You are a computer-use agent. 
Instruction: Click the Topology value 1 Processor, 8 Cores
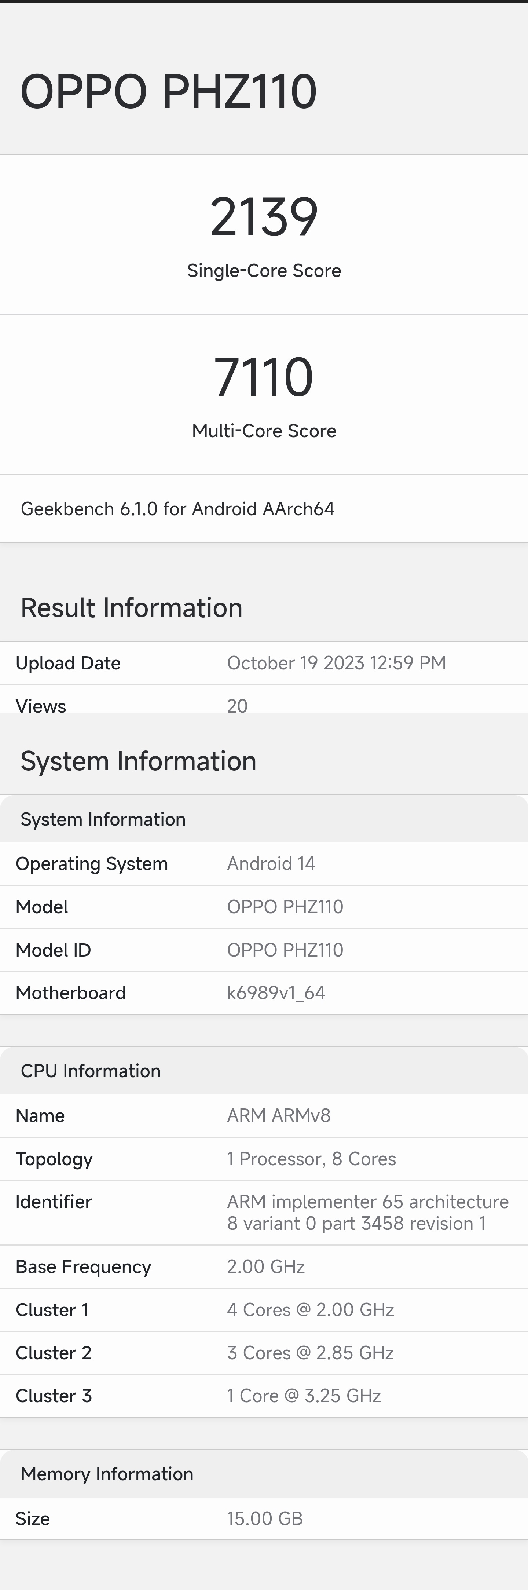click(312, 1159)
